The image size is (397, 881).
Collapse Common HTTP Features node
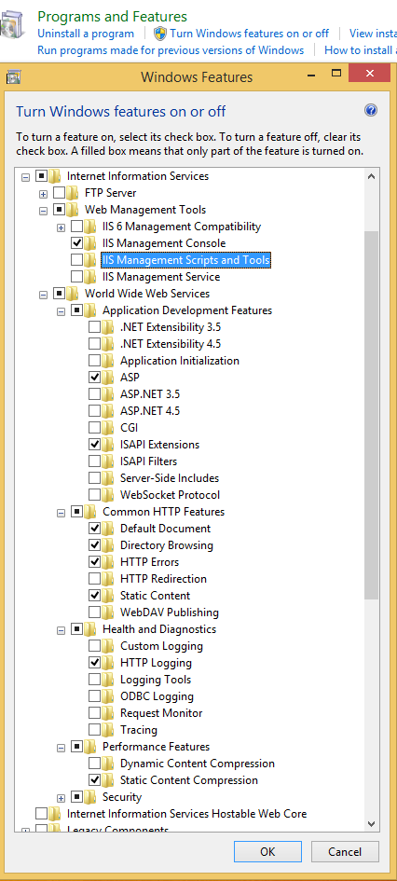pos(62,512)
